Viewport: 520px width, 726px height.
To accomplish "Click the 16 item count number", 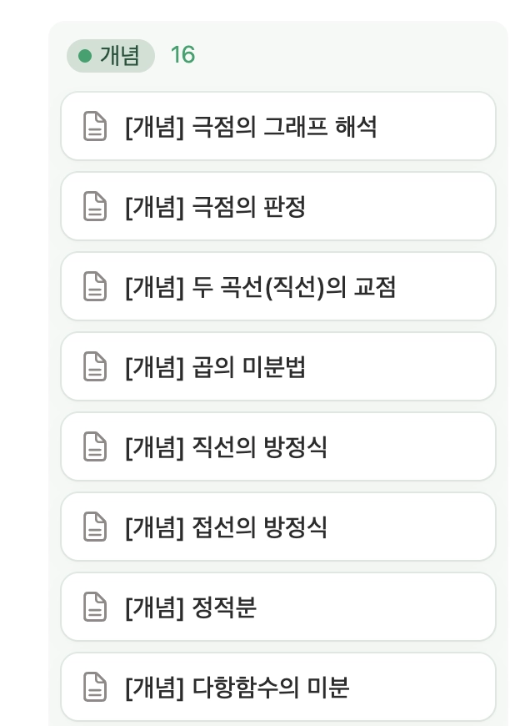I will [182, 56].
